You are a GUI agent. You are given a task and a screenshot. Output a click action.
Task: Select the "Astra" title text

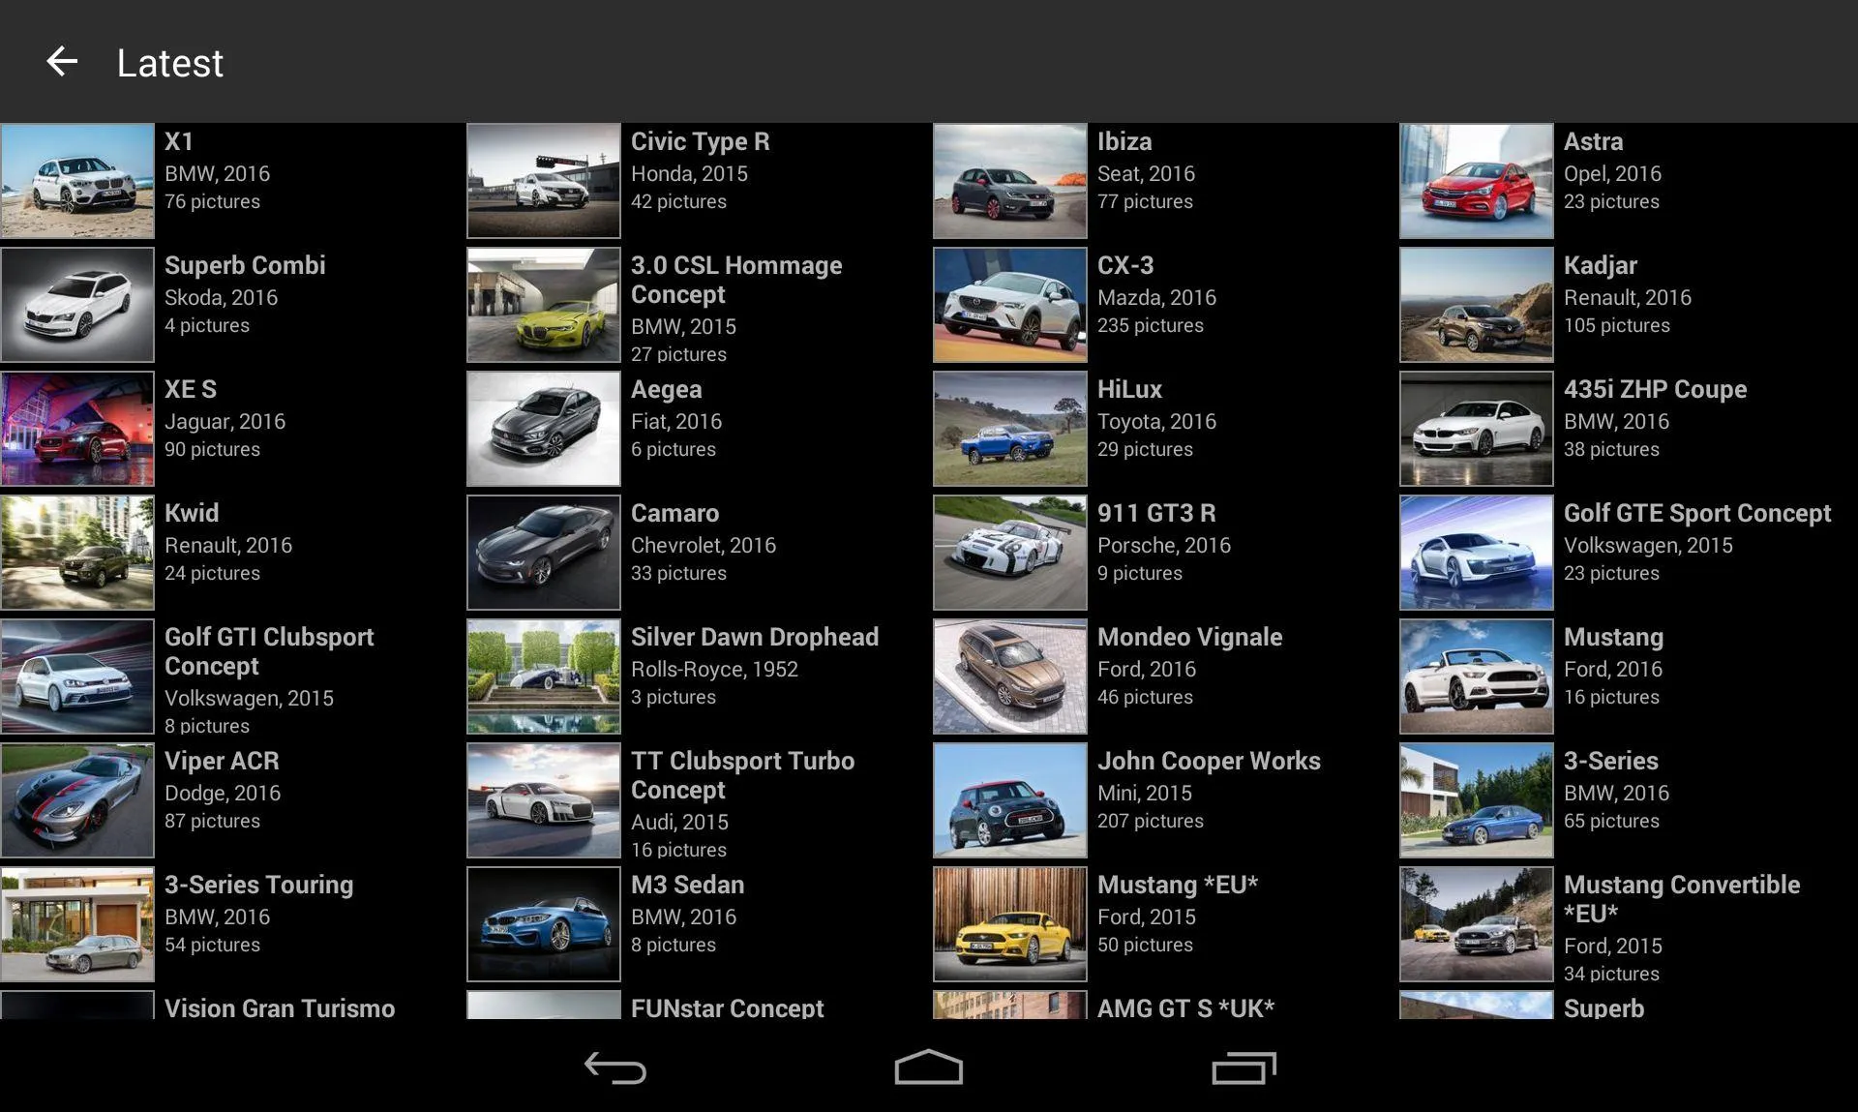coord(1593,141)
